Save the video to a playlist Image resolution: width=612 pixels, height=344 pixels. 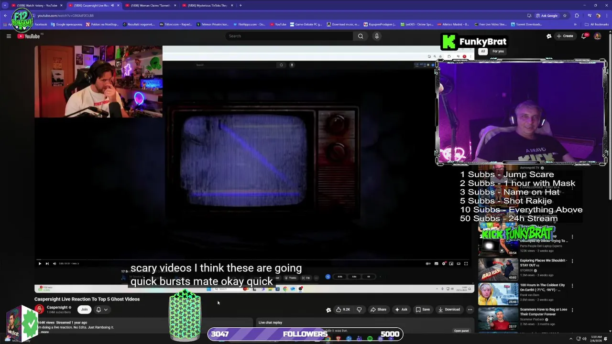coord(423,310)
